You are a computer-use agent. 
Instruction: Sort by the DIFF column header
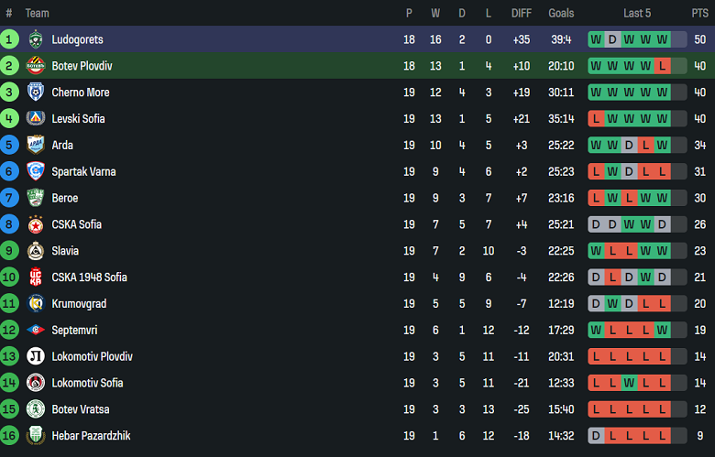[x=521, y=13]
